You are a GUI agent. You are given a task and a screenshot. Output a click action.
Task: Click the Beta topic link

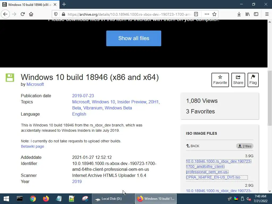coord(76,108)
